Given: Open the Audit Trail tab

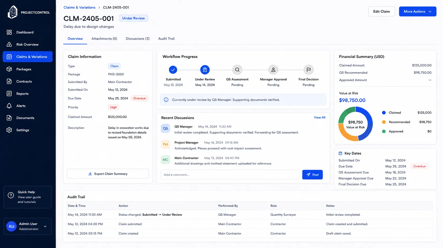Looking at the screenshot, I should (x=166, y=39).
